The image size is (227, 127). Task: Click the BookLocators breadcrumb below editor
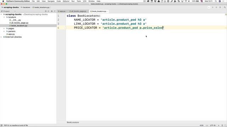point(73,122)
